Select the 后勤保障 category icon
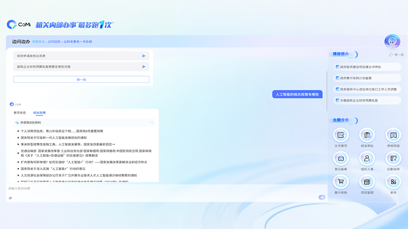Image resolution: width=408 pixels, height=229 pixels. [393, 158]
